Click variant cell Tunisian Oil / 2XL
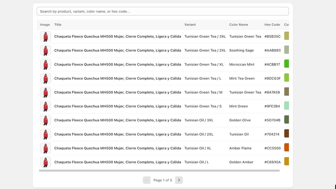336x189 pixels. [199, 134]
